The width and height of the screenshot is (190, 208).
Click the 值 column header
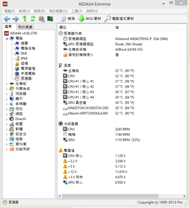pyautogui.click(x=150, y=27)
